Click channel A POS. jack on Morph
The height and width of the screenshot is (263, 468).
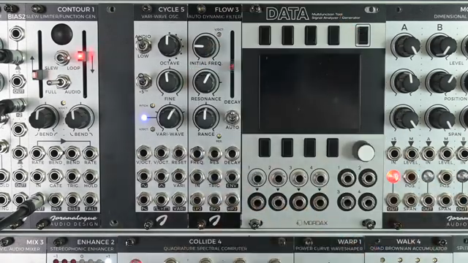click(410, 177)
